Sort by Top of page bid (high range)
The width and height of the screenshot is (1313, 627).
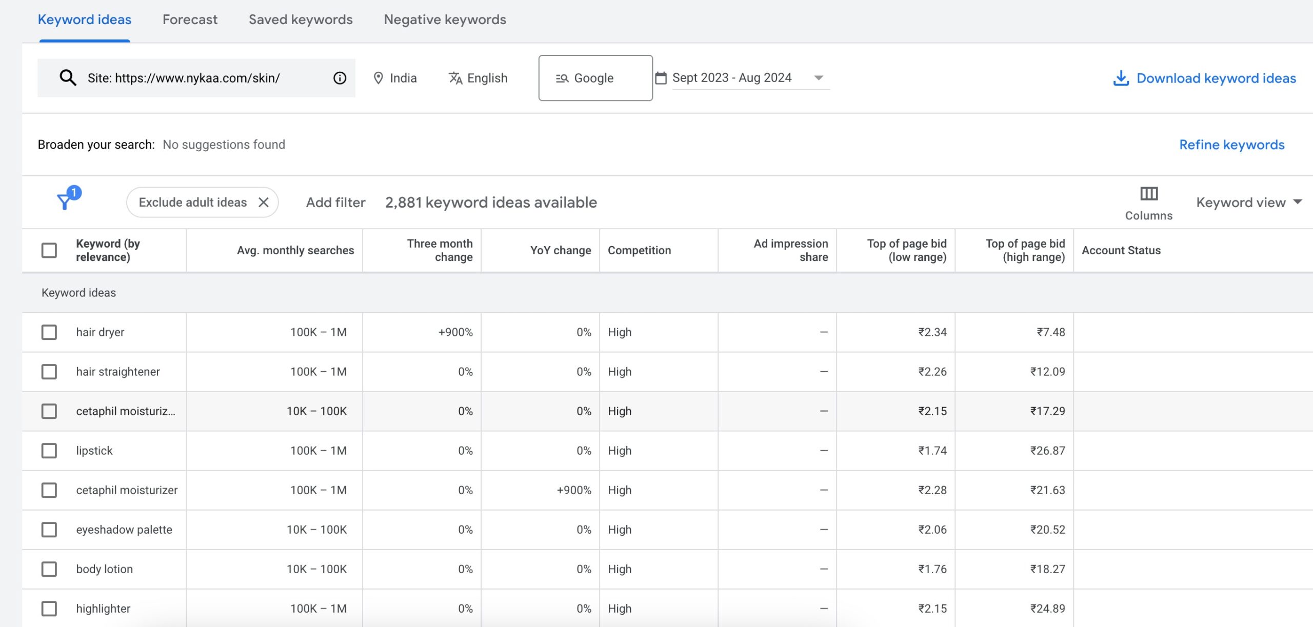pos(1025,250)
